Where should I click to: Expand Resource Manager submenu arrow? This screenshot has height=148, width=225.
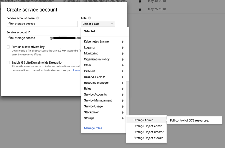123,83
